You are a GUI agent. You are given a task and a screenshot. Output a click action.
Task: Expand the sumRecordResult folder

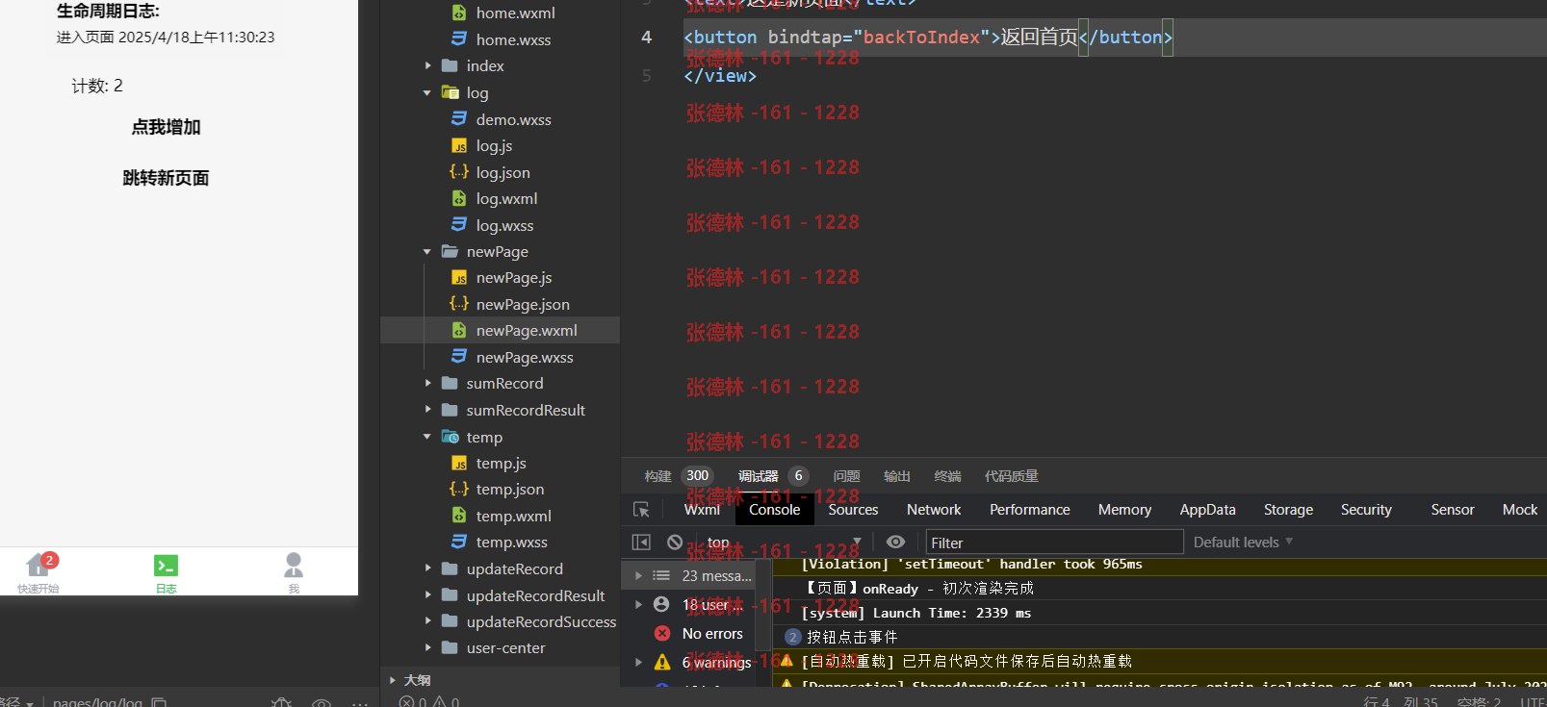coord(427,410)
